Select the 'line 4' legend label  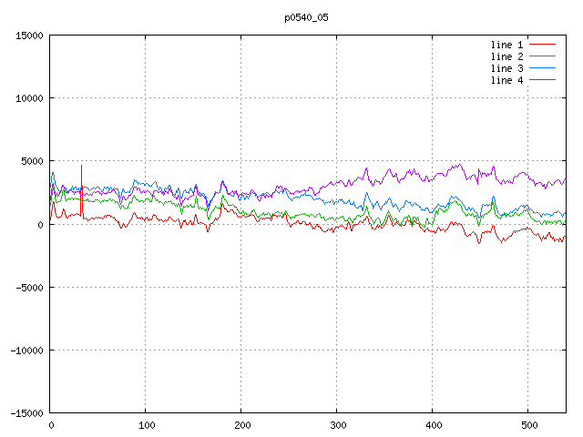pos(506,80)
